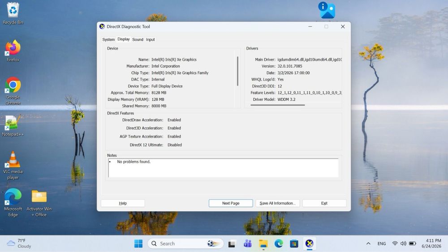Open the weather widget showing 71°F Cloudy

click(19, 243)
